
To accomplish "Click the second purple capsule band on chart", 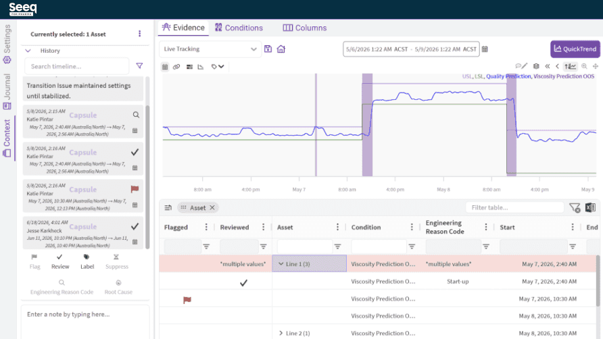I will [x=512, y=124].
